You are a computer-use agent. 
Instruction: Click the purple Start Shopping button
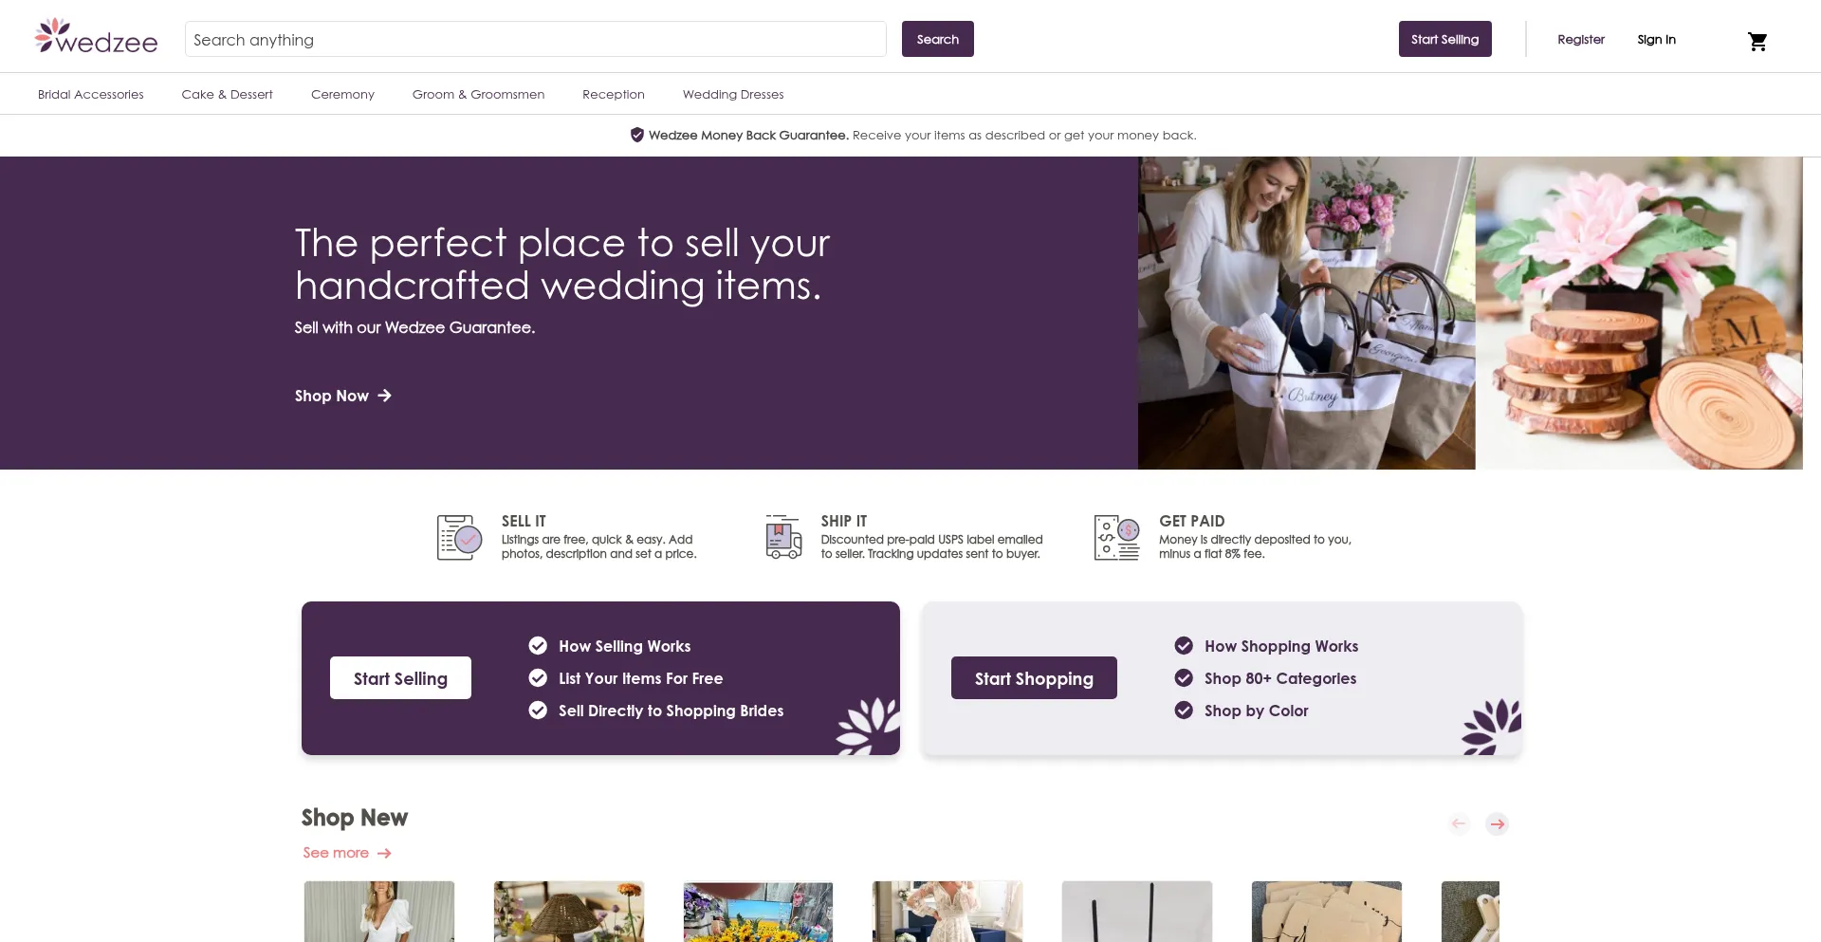(1034, 678)
